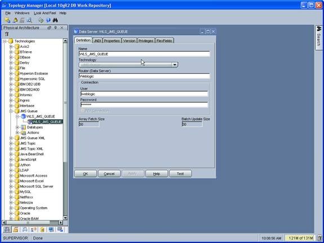Pin the Physical Architecture panel
Viewport: 324px width, 243px height.
(x=55, y=28)
